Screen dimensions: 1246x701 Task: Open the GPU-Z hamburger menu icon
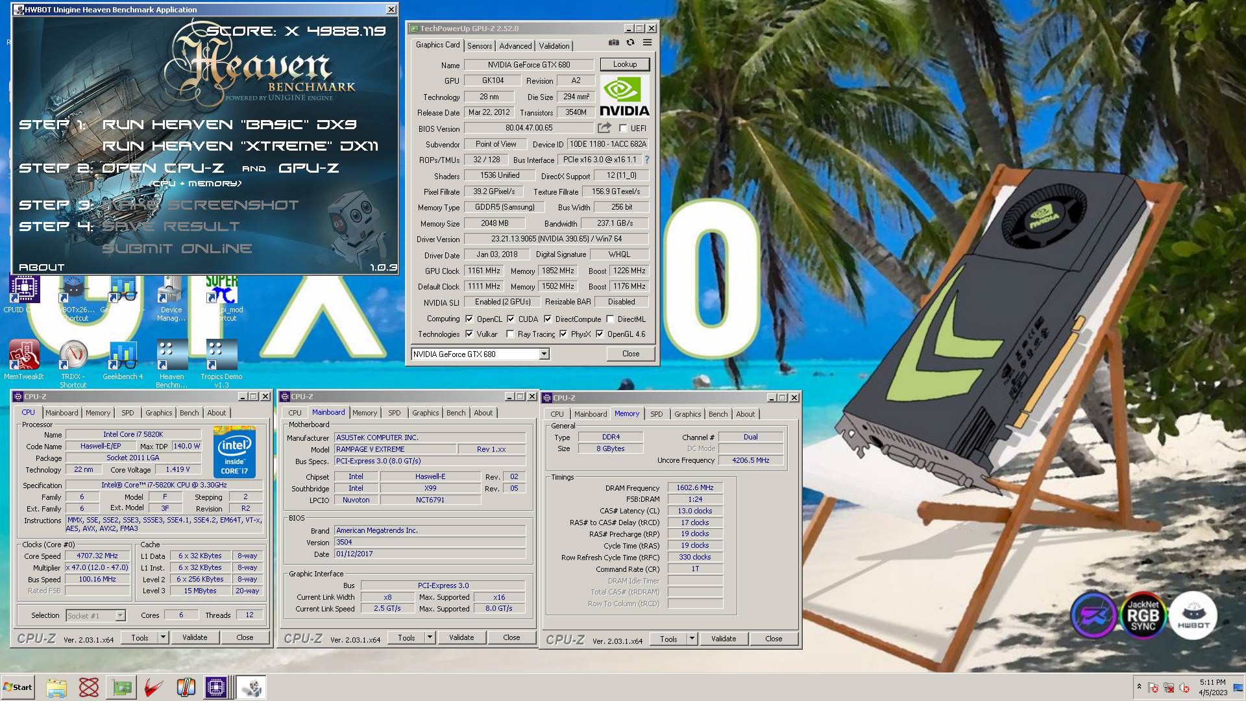tap(647, 43)
